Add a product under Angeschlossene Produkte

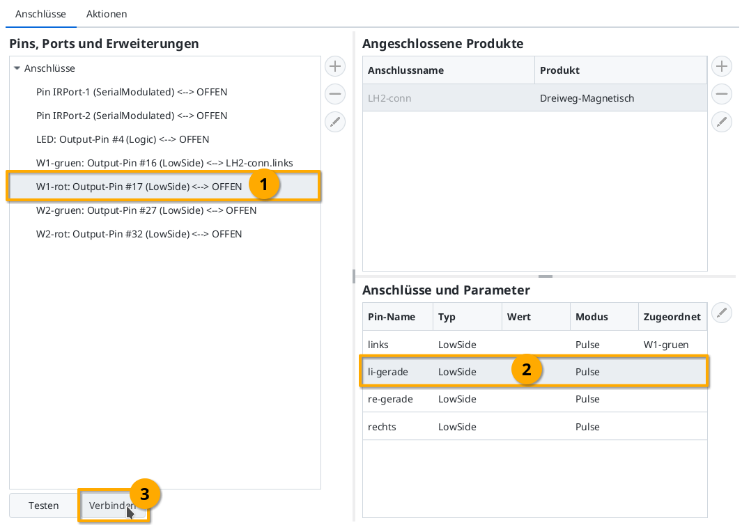tap(721, 66)
